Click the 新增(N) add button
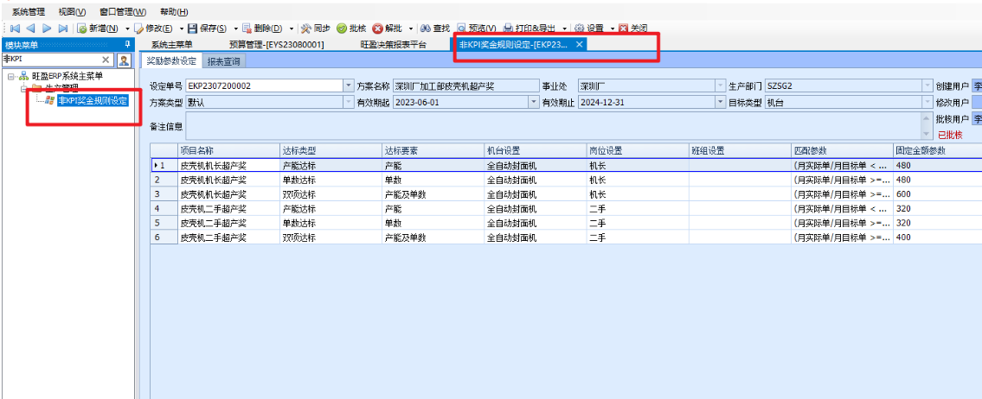982x399 pixels. pyautogui.click(x=98, y=28)
